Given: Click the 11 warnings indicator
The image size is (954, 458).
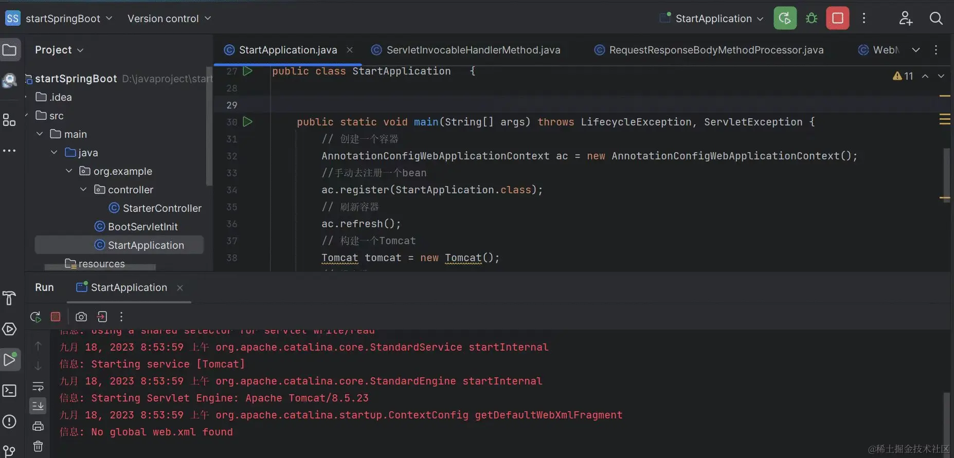Looking at the screenshot, I should [903, 76].
